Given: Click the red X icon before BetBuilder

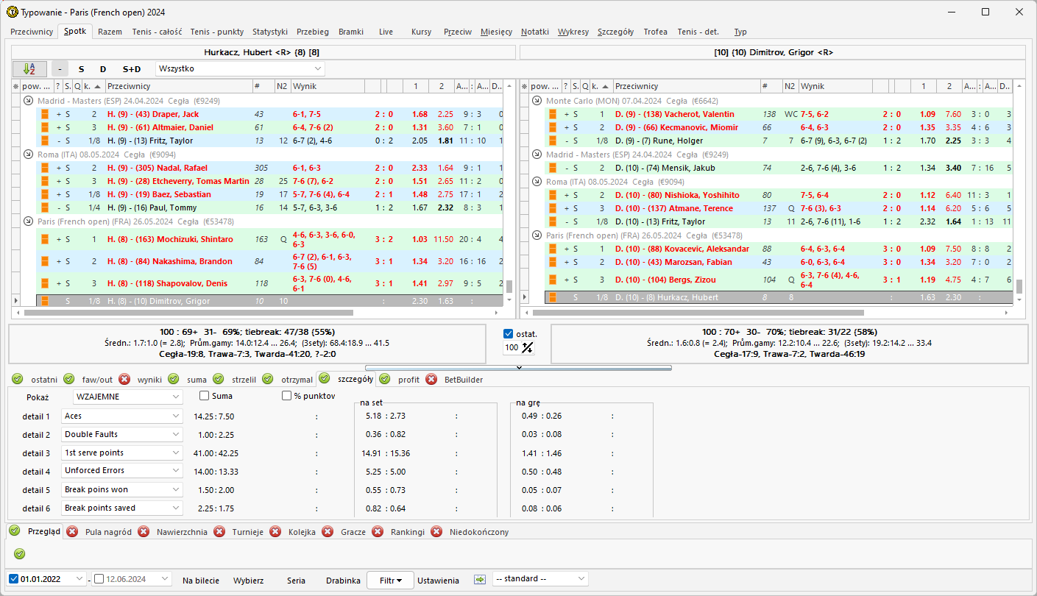Looking at the screenshot, I should 433,380.
